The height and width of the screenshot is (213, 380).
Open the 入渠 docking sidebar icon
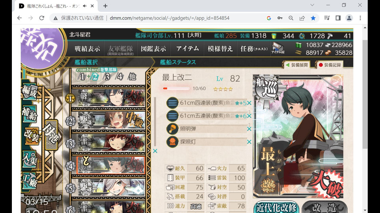point(30,159)
